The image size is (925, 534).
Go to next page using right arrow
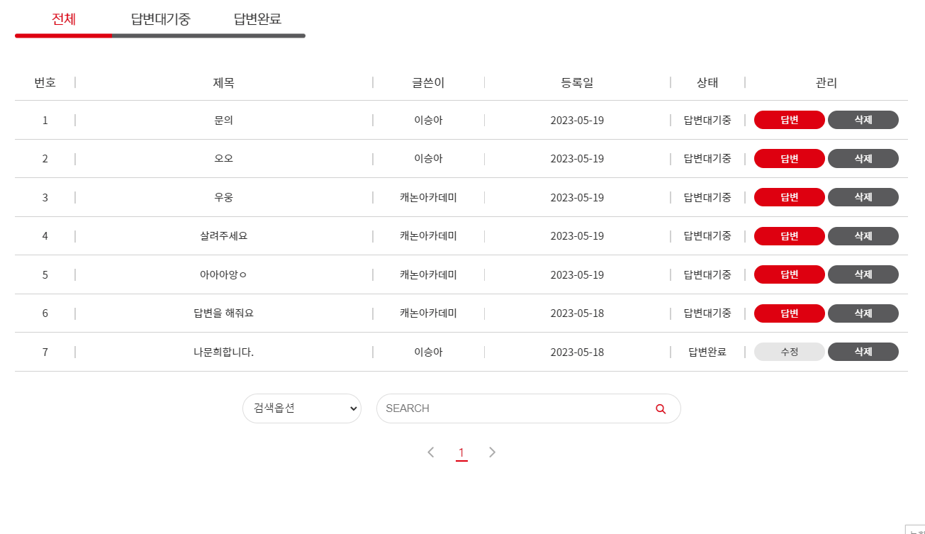pos(492,452)
